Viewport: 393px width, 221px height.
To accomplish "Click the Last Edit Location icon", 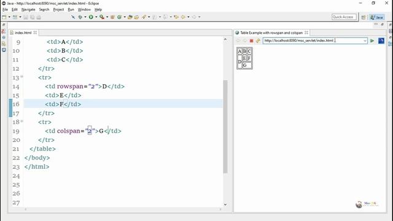I will (176, 17).
